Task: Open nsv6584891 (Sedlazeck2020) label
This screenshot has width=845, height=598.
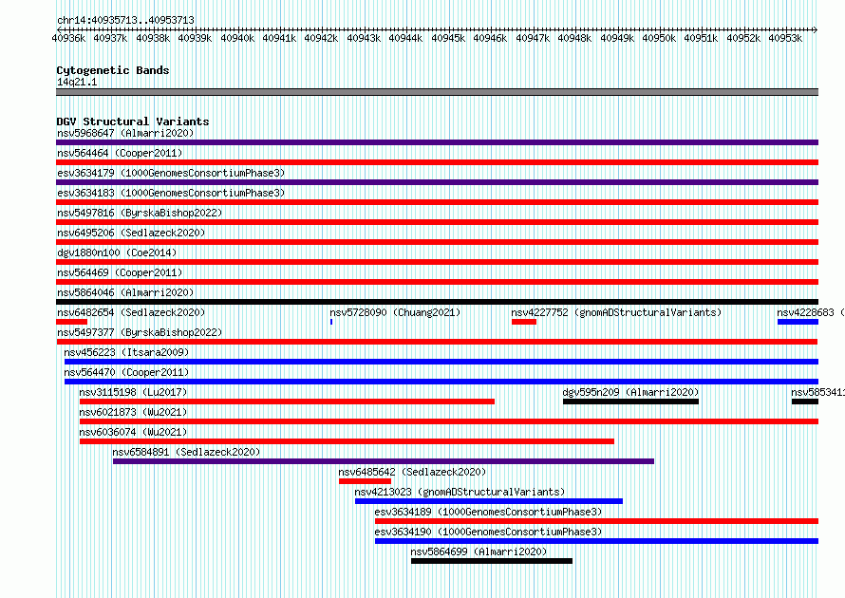Action: coord(186,452)
